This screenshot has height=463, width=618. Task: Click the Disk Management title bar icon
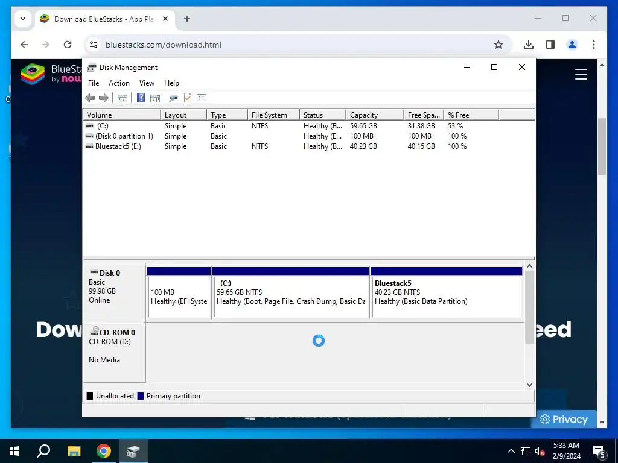point(92,68)
